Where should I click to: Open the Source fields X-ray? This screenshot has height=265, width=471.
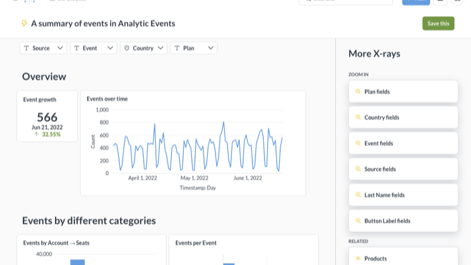tap(403, 169)
